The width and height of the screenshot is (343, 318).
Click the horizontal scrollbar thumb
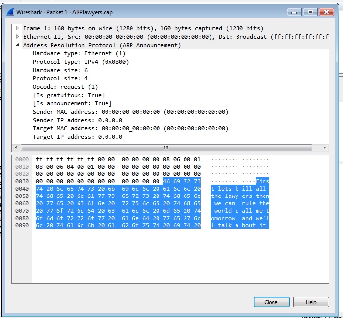click(166, 147)
